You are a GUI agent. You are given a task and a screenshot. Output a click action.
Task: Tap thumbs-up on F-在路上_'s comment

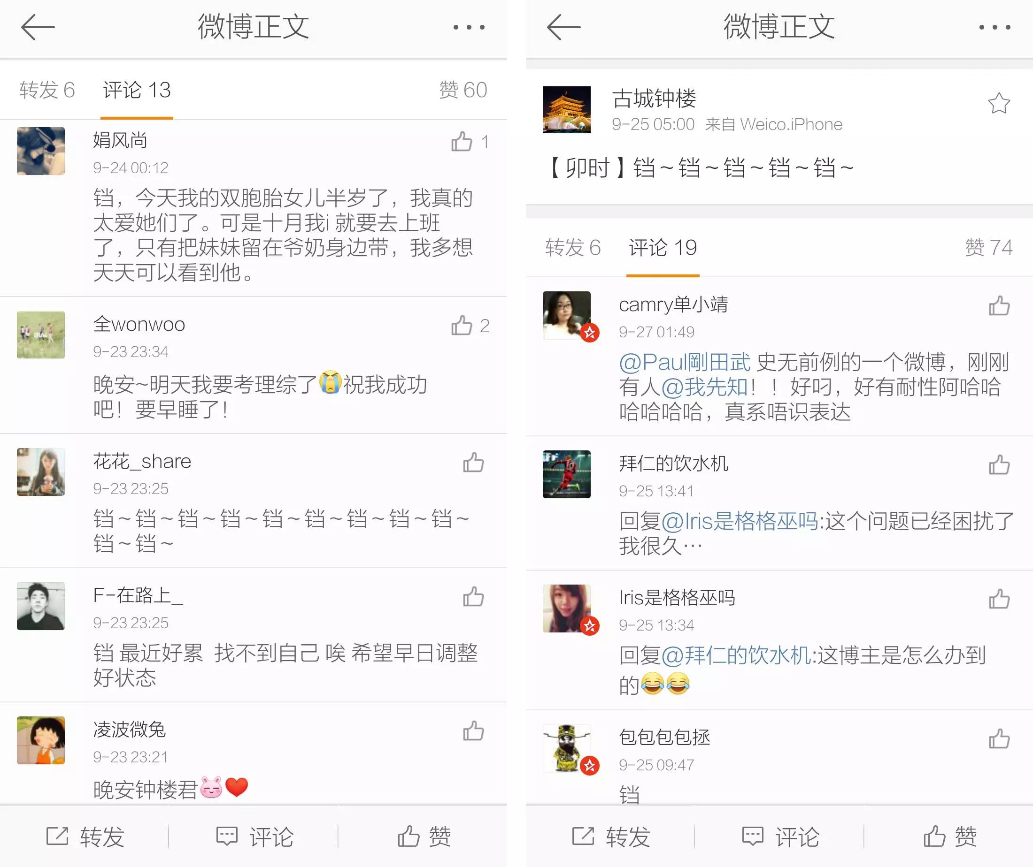pos(473,597)
